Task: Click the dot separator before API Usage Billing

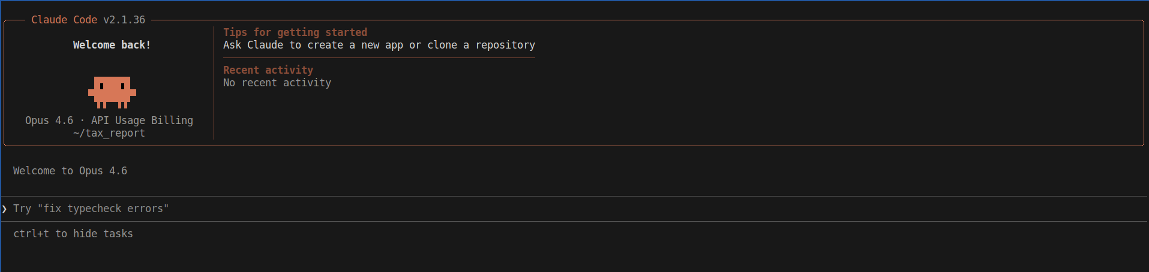Action: tap(82, 120)
